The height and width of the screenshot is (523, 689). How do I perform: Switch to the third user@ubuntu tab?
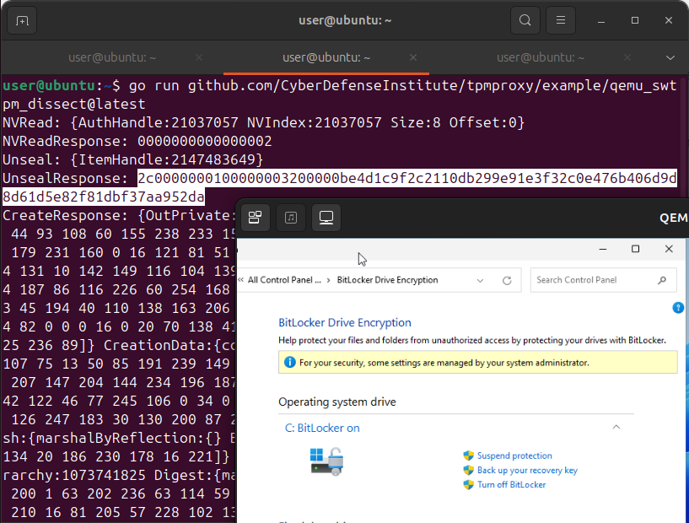click(x=541, y=57)
